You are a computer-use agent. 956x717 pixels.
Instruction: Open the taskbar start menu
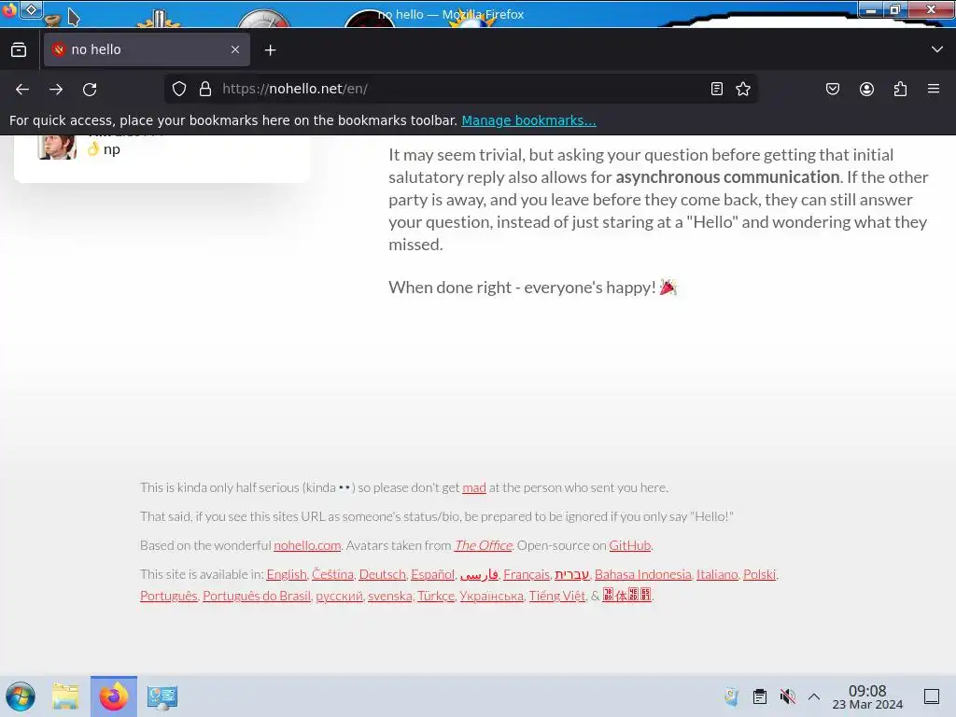point(21,696)
